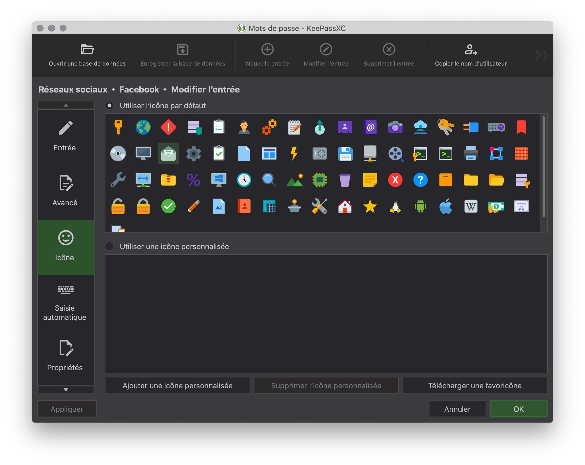Choose the printer icon

(471, 153)
